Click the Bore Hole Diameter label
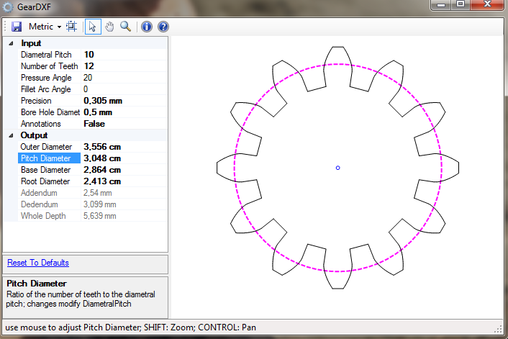Viewport: 508px width, 339px height. (50, 112)
